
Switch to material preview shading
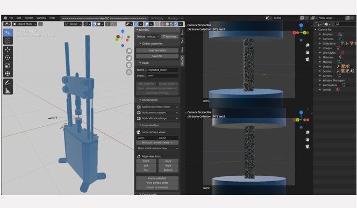(172, 24)
